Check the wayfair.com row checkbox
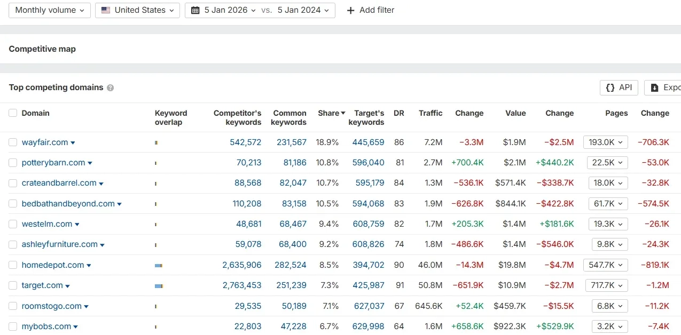Image resolution: width=681 pixels, height=335 pixels. tap(13, 142)
